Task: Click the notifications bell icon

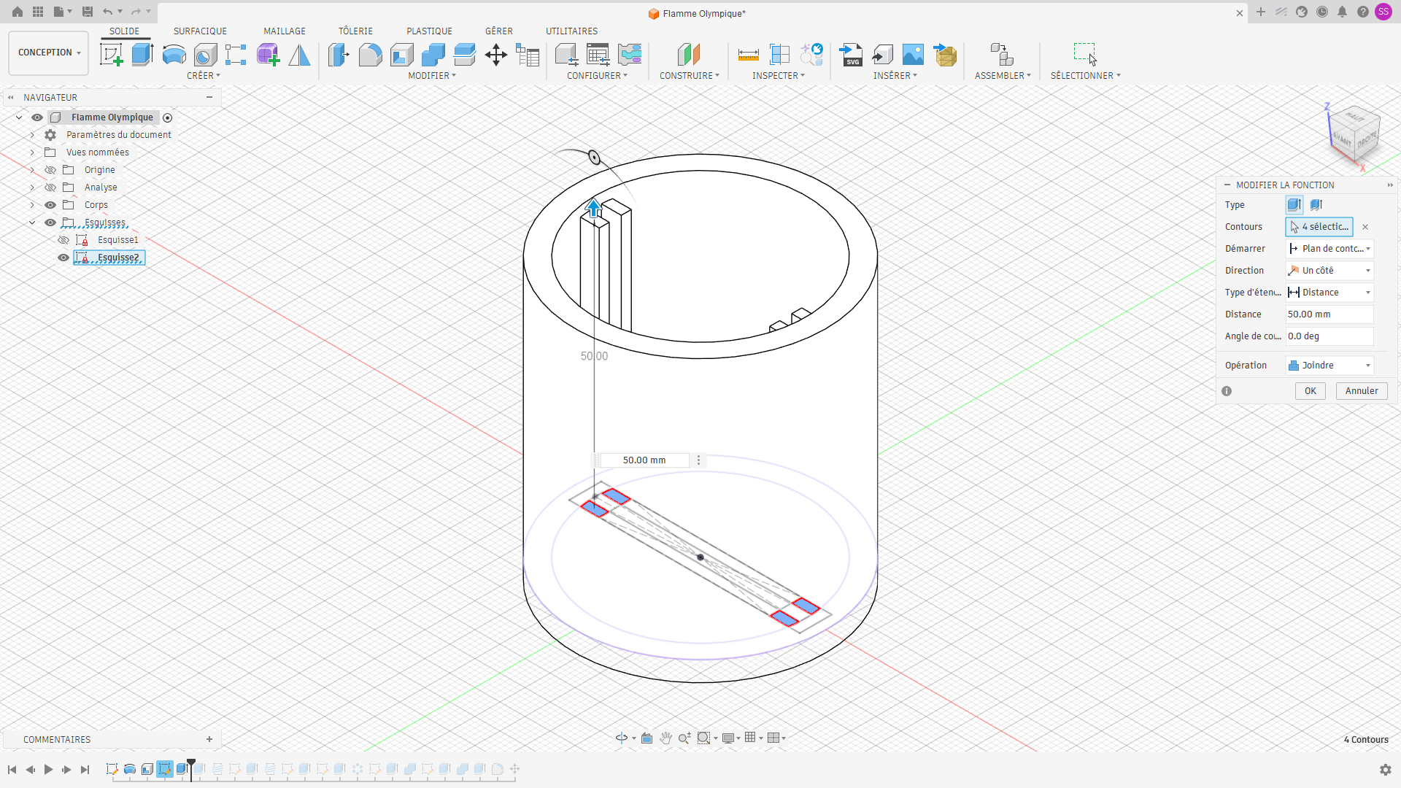Action: [1342, 12]
